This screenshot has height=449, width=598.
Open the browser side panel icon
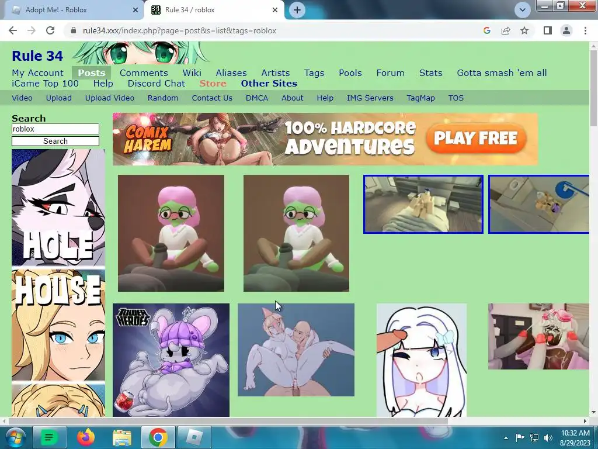(548, 30)
